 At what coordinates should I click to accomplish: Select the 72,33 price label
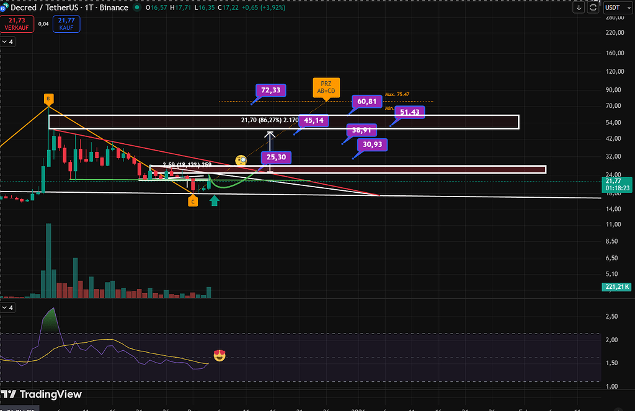[271, 91]
